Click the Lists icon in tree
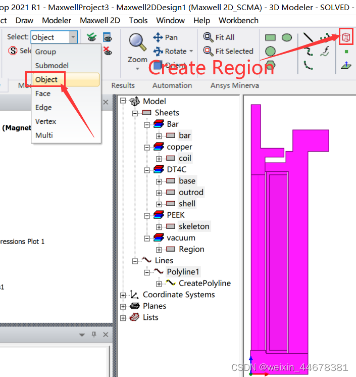This screenshot has width=356, height=377. coord(134,317)
